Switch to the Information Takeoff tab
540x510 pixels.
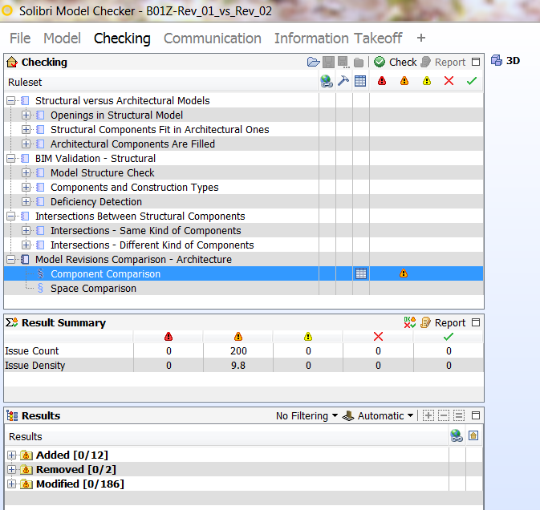point(338,38)
